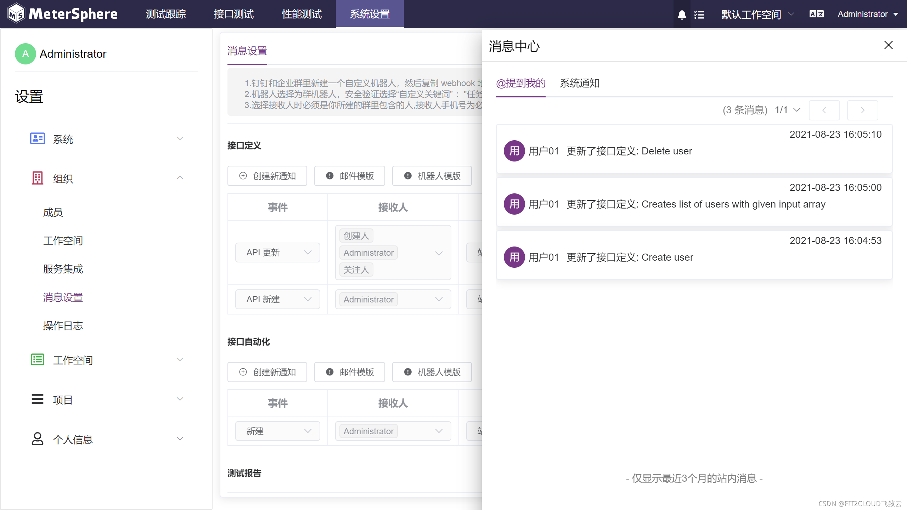Open the task list icon in header
The height and width of the screenshot is (510, 907).
point(699,15)
